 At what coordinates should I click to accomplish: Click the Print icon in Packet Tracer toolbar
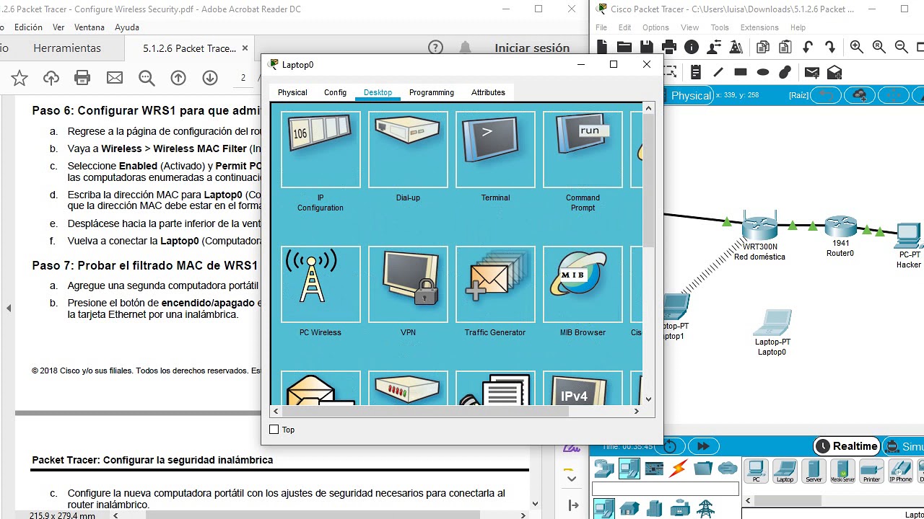tap(669, 47)
